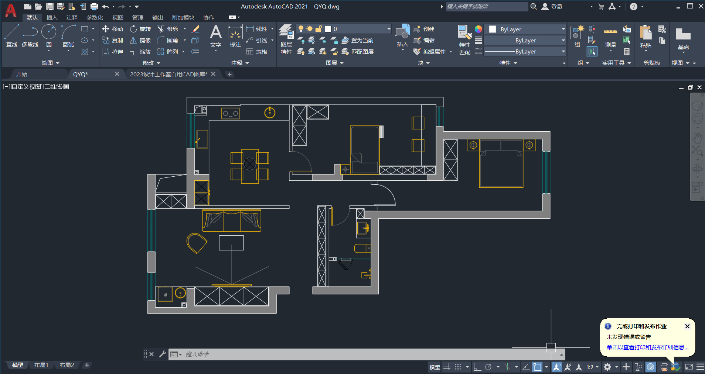Expand the Modify (修改) panel

coord(151,63)
